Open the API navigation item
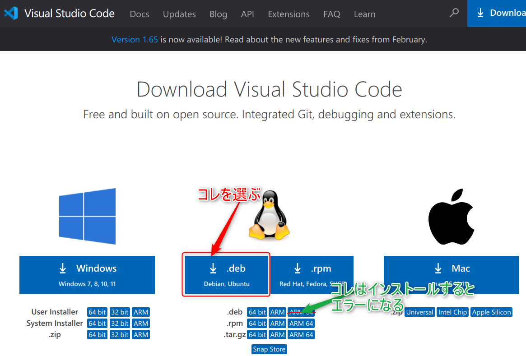Screen dimensions: 526x356 click(x=247, y=14)
